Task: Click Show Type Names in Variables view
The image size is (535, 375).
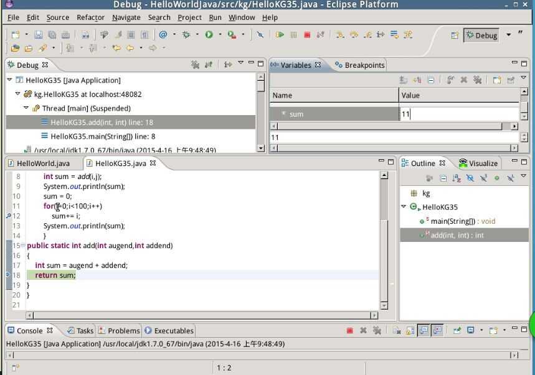Action: pyautogui.click(x=404, y=80)
